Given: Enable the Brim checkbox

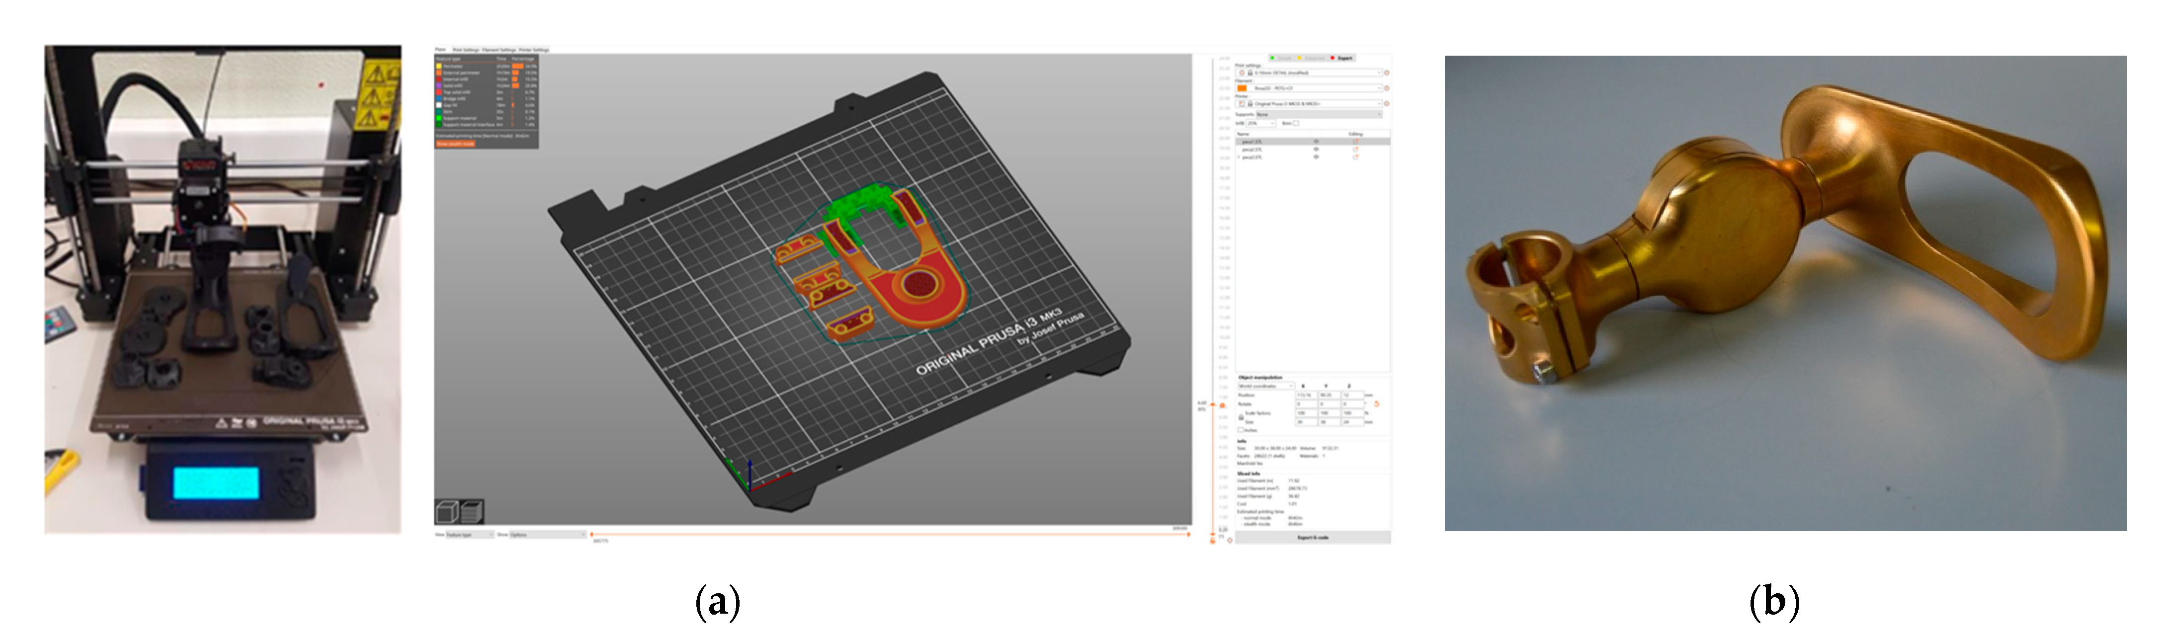Looking at the screenshot, I should point(1296,123).
